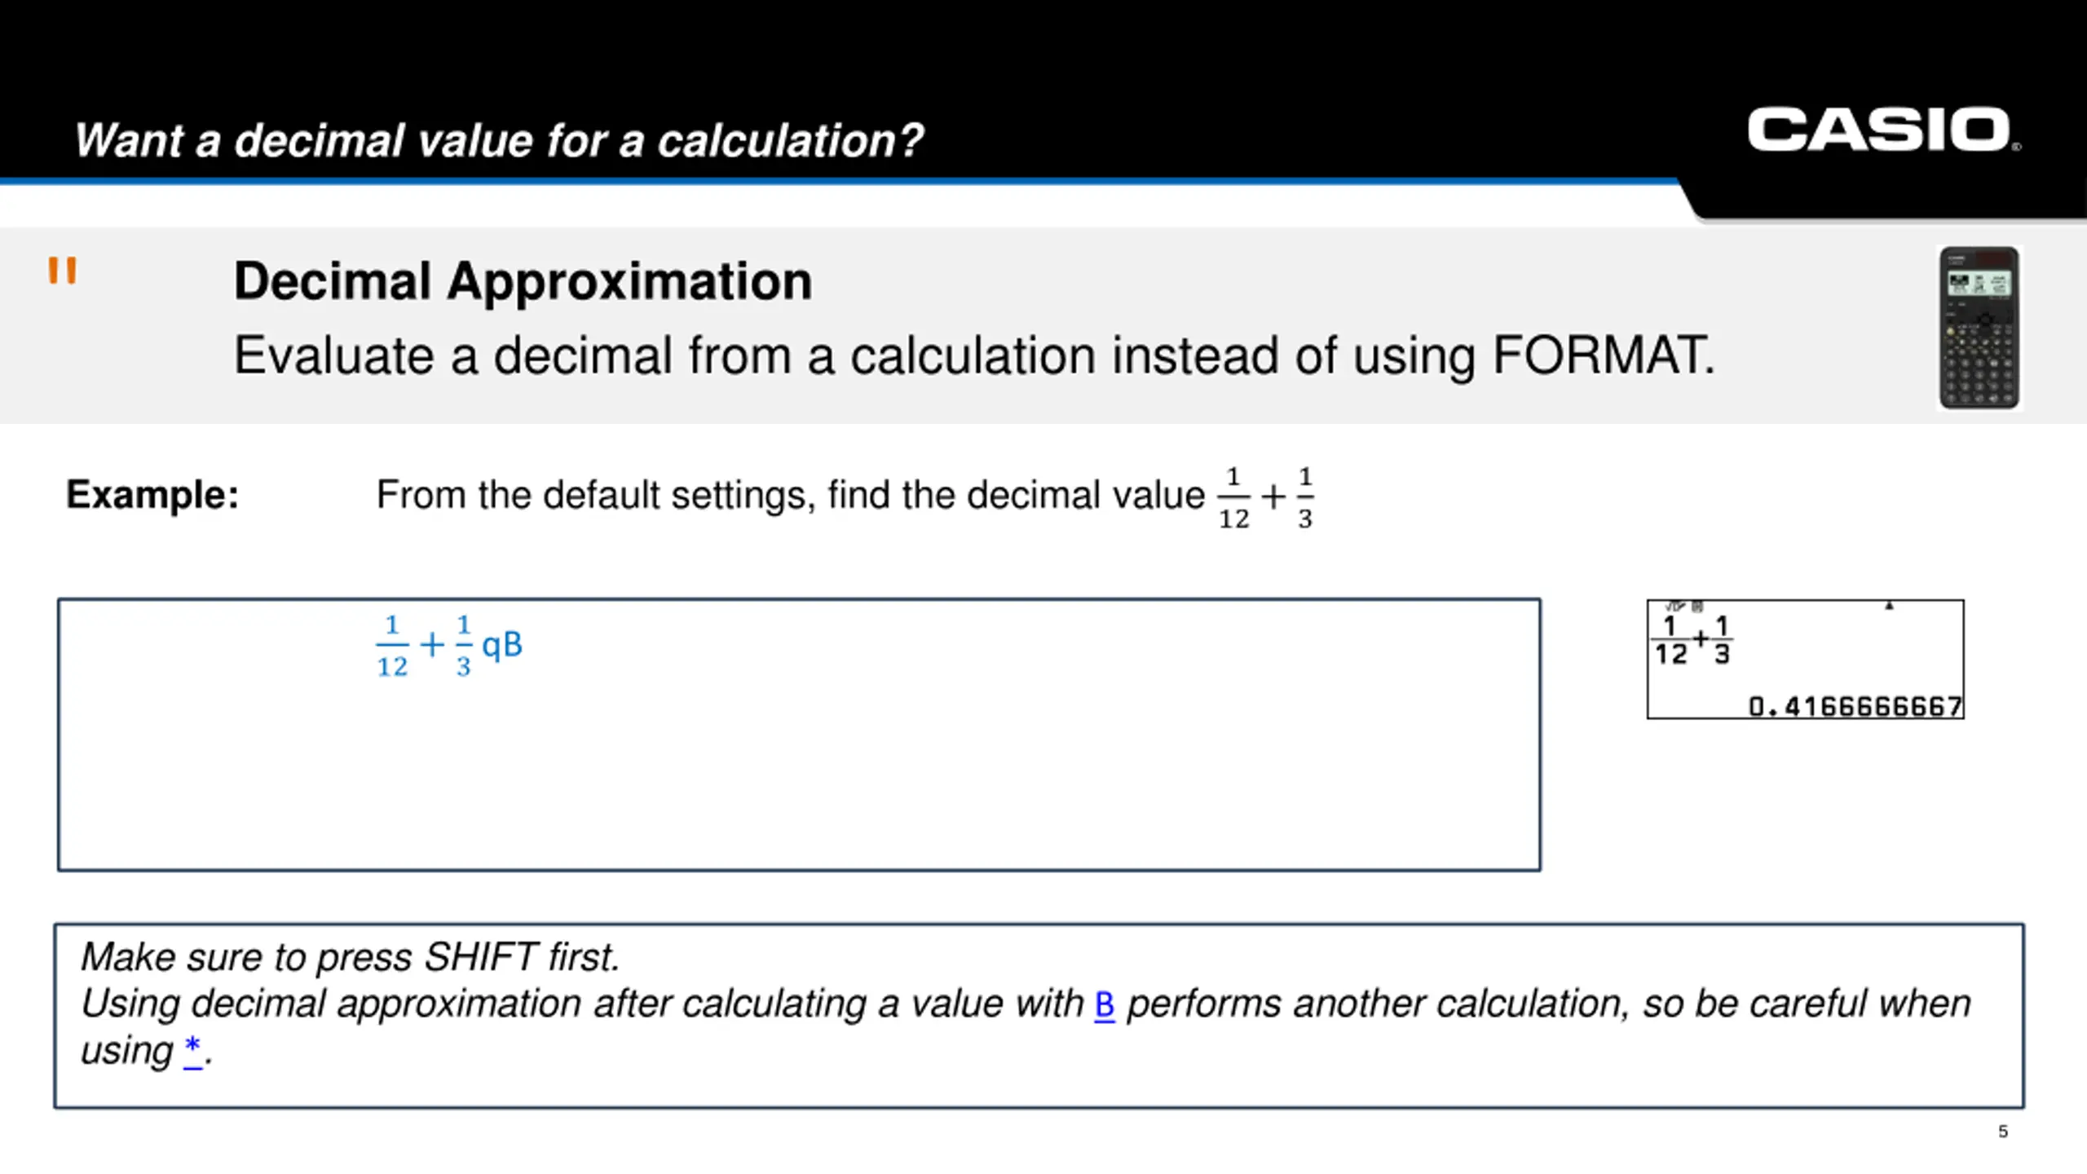
Task: Open the underlined asterisk link
Action: (x=192, y=1050)
